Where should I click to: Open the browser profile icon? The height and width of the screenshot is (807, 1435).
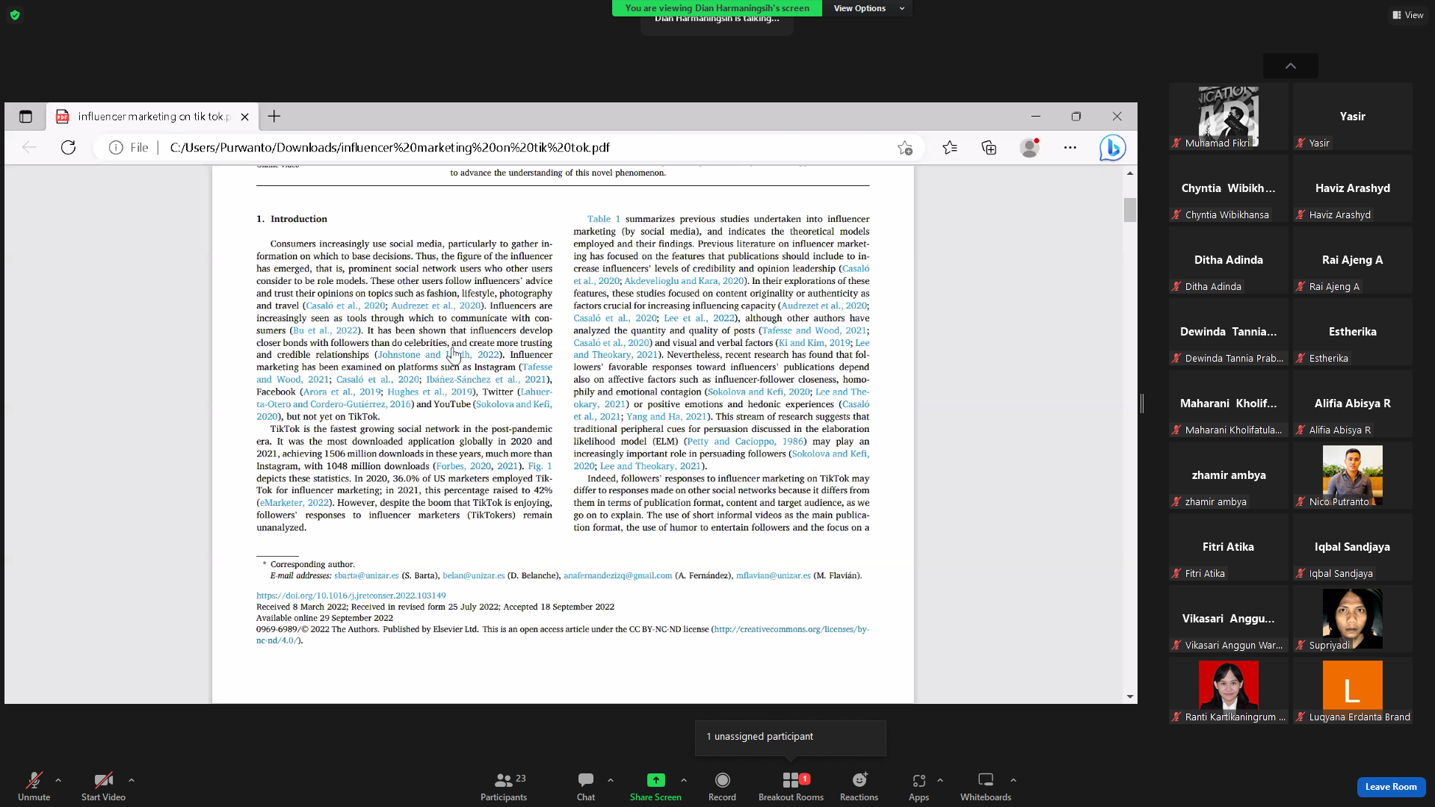tap(1030, 147)
